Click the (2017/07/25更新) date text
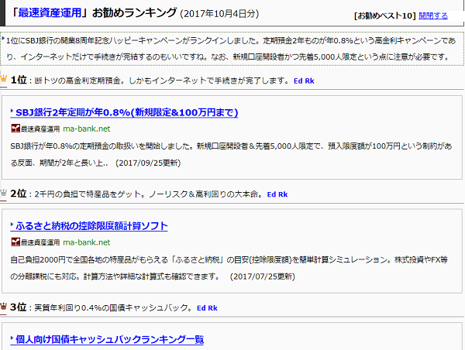The image size is (465, 350). pos(262,276)
